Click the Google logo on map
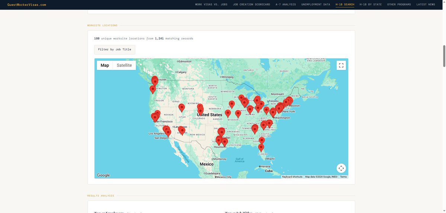446x213 pixels. 103,175
